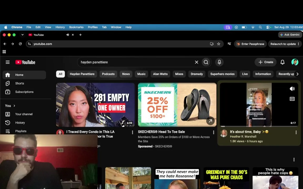Open Shorts in the sidebar
Image resolution: width=303 pixels, height=189 pixels.
[x=24, y=83]
